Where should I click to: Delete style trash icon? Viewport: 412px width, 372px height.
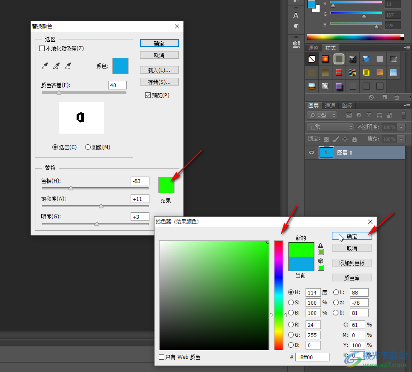pos(397,97)
